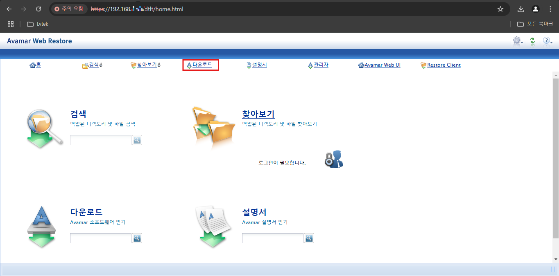Click the page's vertical scrollbar thumb
The height and width of the screenshot is (276, 559).
coord(556,158)
